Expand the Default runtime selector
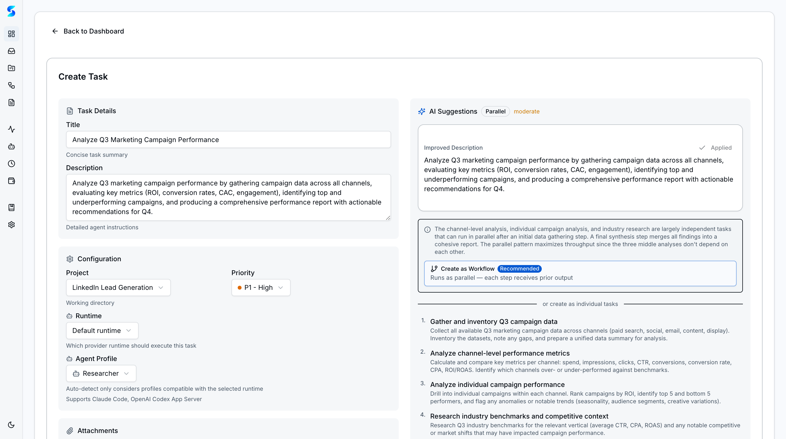 tap(102, 330)
